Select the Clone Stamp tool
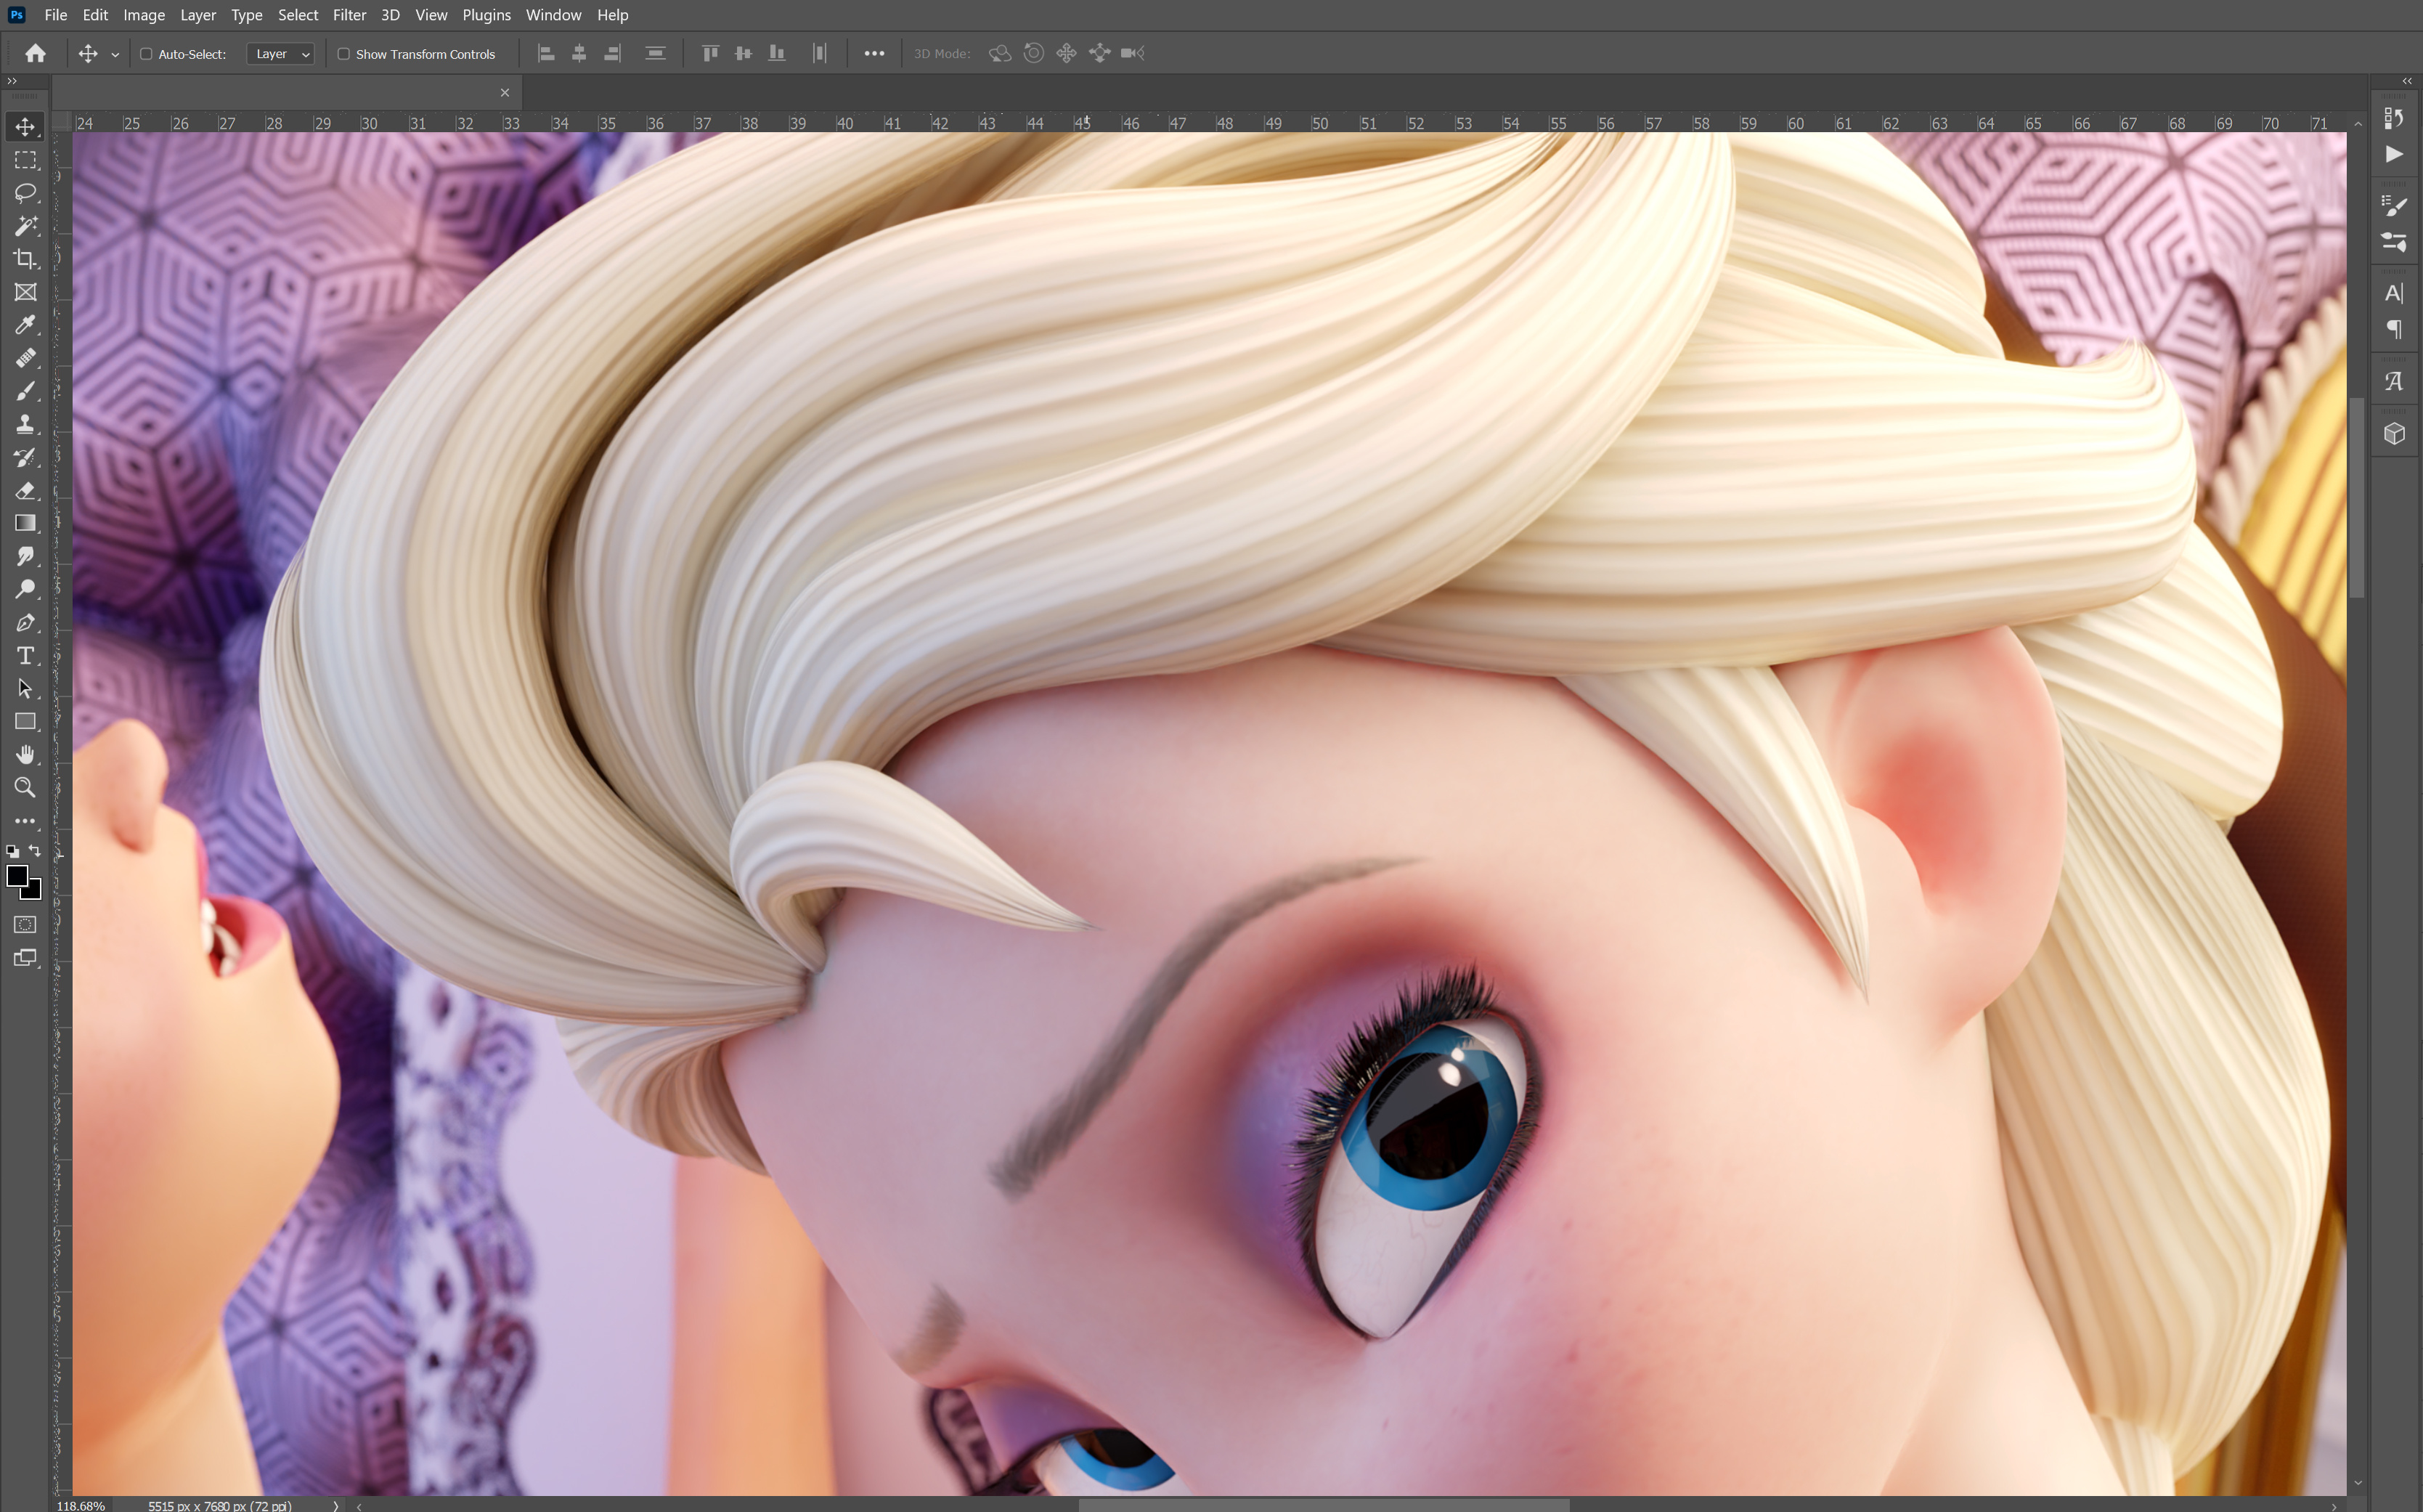This screenshot has height=1512, width=2423. (25, 424)
